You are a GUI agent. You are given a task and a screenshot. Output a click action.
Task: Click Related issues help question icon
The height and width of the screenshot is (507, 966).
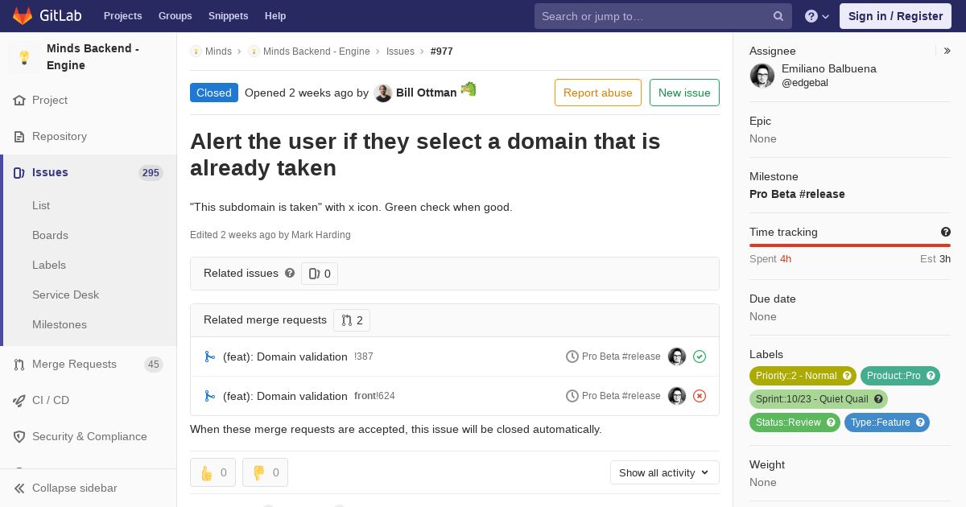(x=290, y=273)
